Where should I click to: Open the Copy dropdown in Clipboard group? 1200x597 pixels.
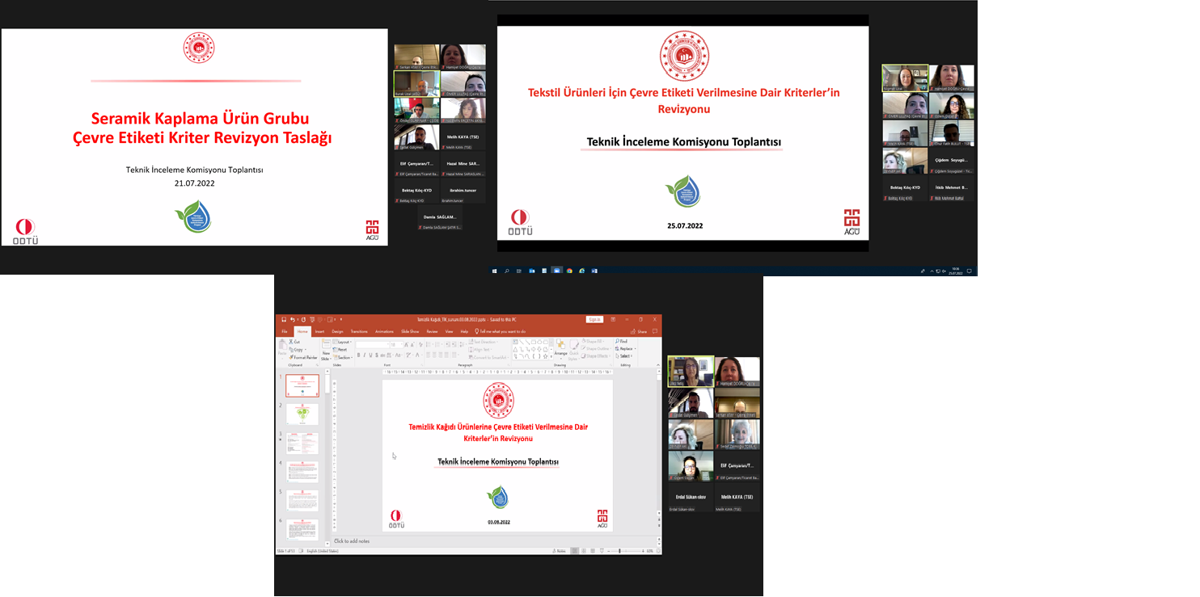305,350
